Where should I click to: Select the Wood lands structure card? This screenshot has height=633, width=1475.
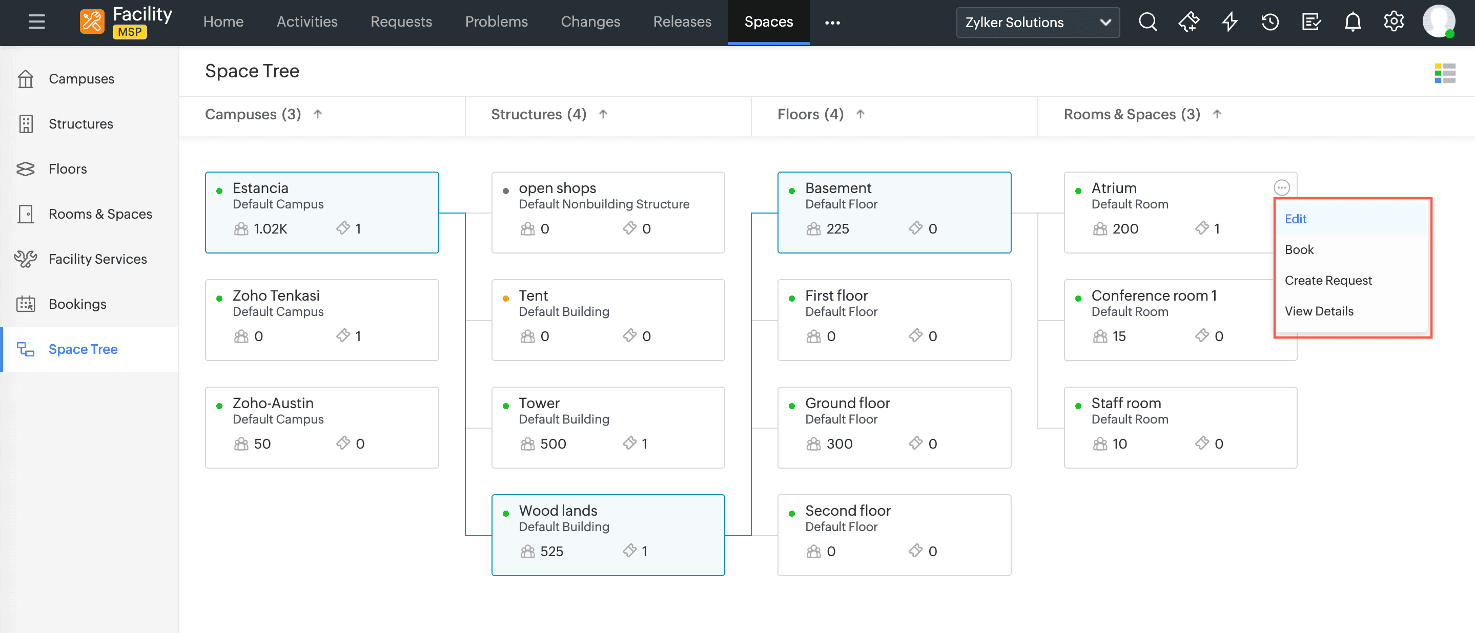(607, 535)
